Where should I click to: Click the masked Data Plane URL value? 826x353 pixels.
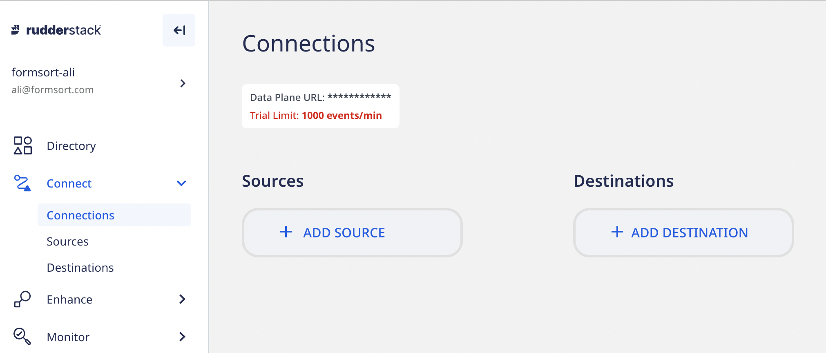pos(359,97)
